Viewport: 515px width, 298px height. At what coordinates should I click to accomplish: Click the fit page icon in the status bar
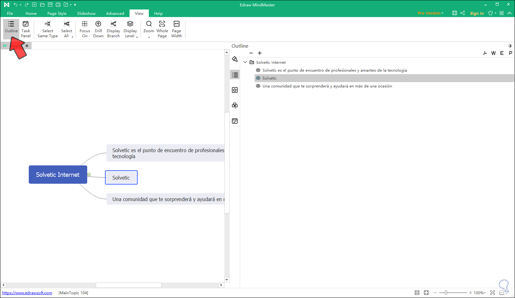(417, 293)
